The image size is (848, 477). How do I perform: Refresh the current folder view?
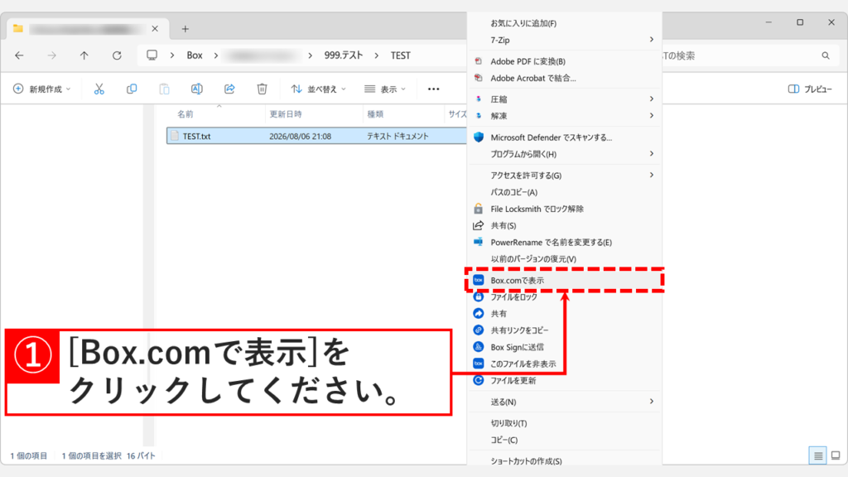[117, 55]
